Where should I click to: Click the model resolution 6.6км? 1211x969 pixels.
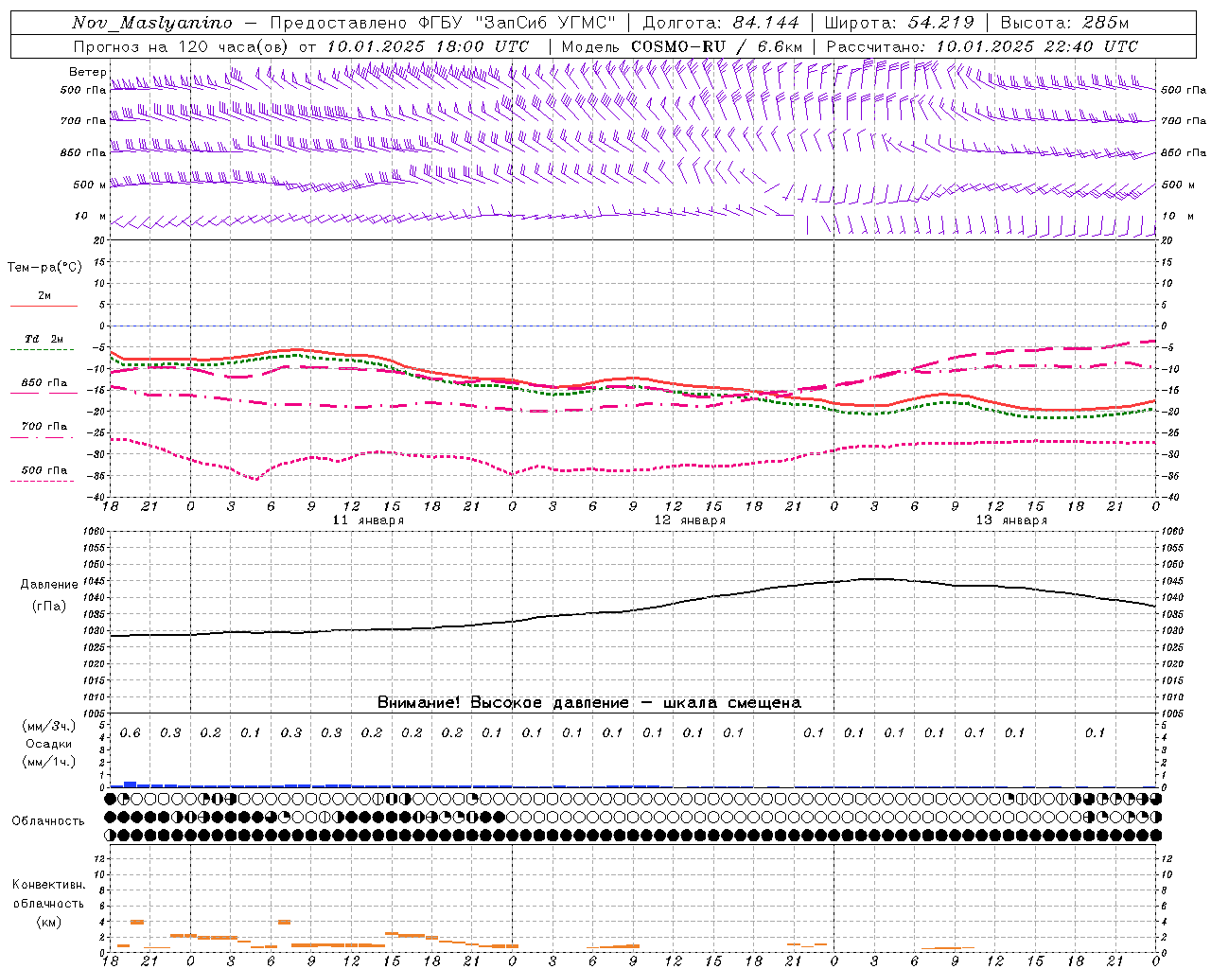[780, 46]
